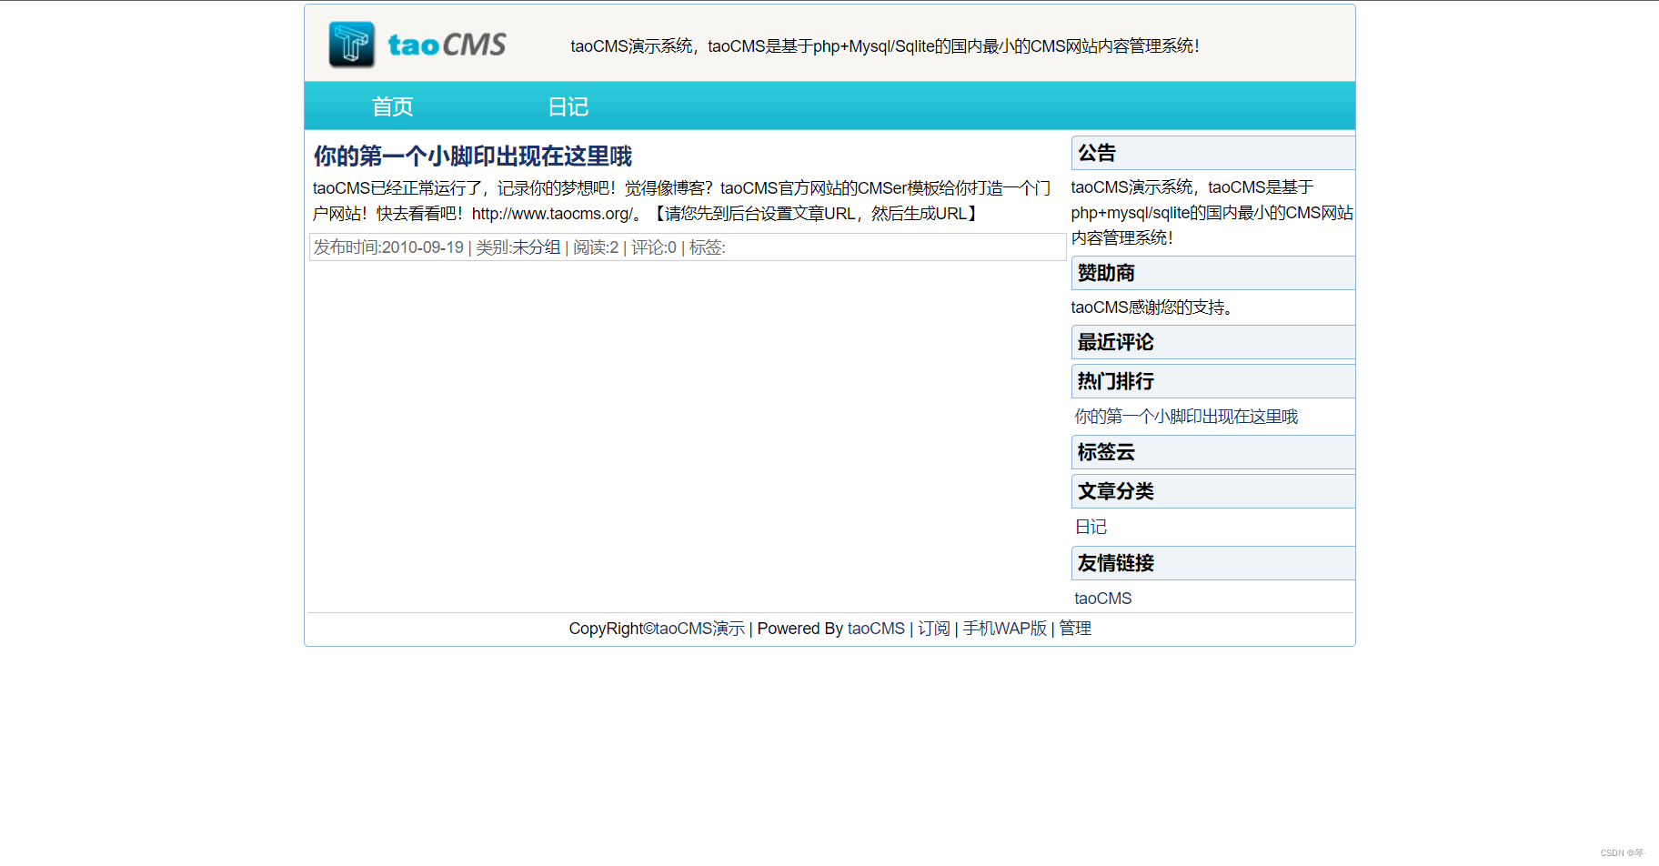Click the taoCMS logo icon
Screen dimensions: 1659x866
tap(351, 42)
